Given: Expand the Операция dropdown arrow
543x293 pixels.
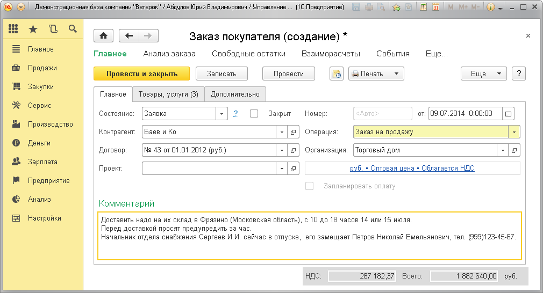Looking at the screenshot, I should coord(515,131).
